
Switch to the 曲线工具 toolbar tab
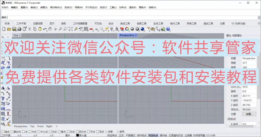[x=125, y=24]
